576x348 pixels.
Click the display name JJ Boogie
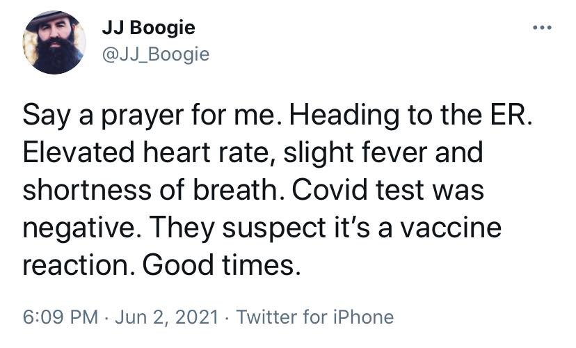148,28
